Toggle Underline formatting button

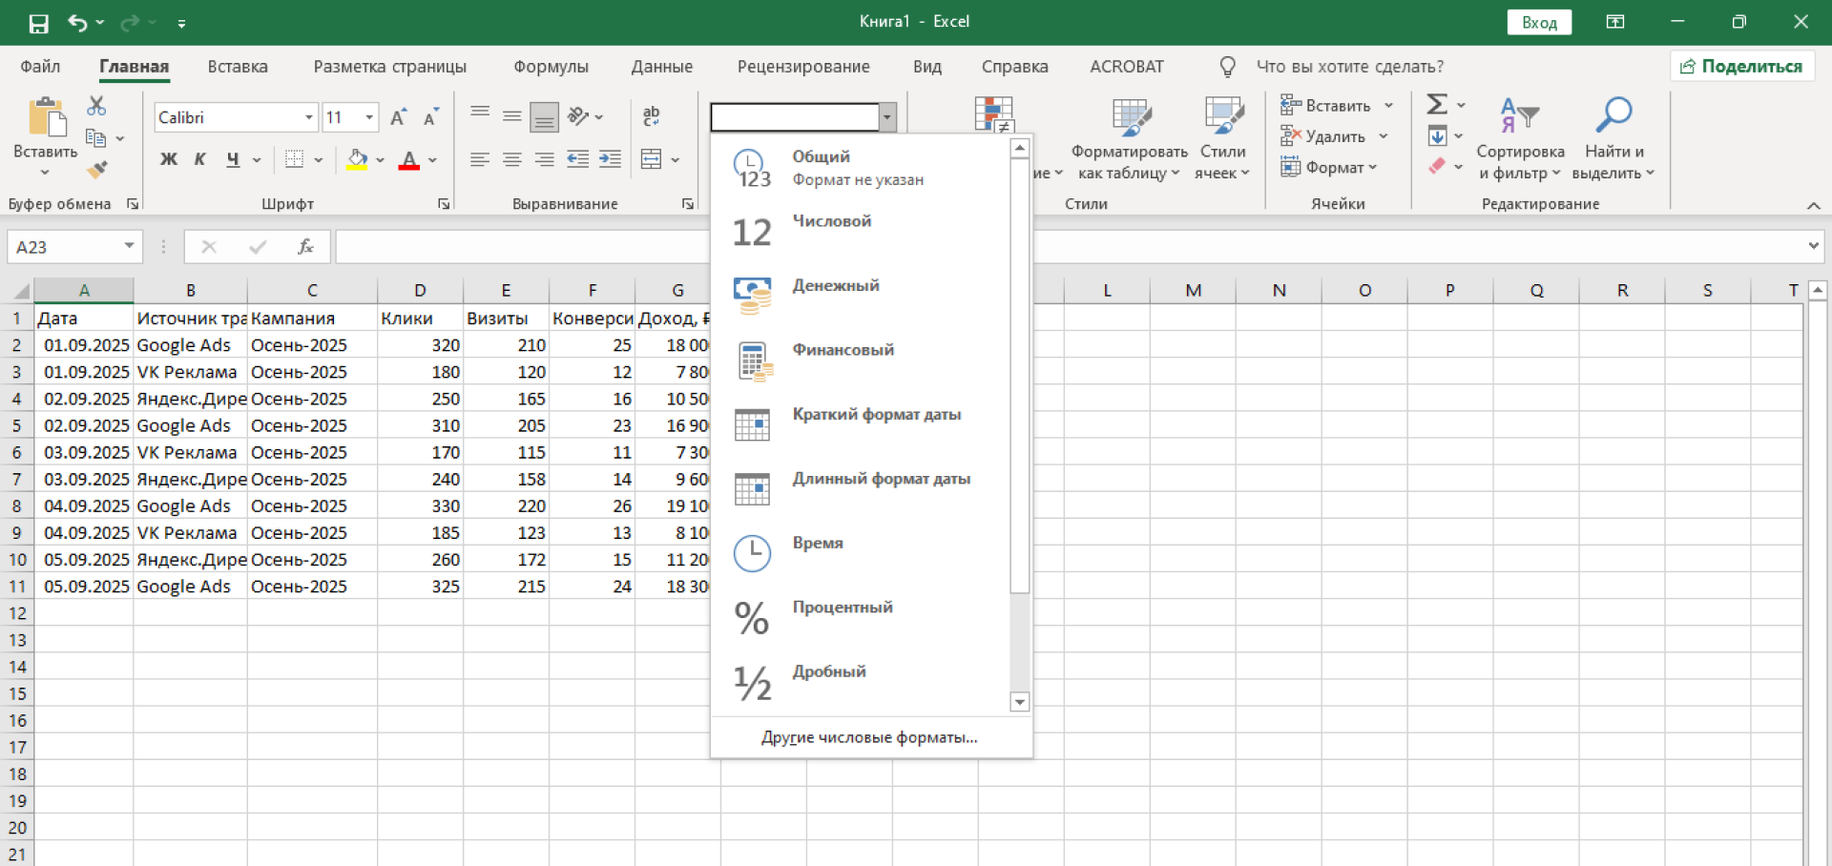pos(233,159)
